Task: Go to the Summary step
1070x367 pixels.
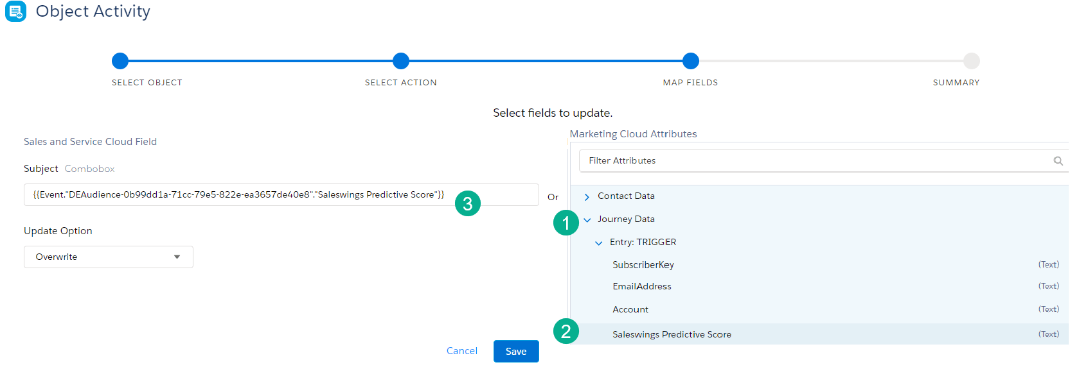Action: tap(972, 61)
